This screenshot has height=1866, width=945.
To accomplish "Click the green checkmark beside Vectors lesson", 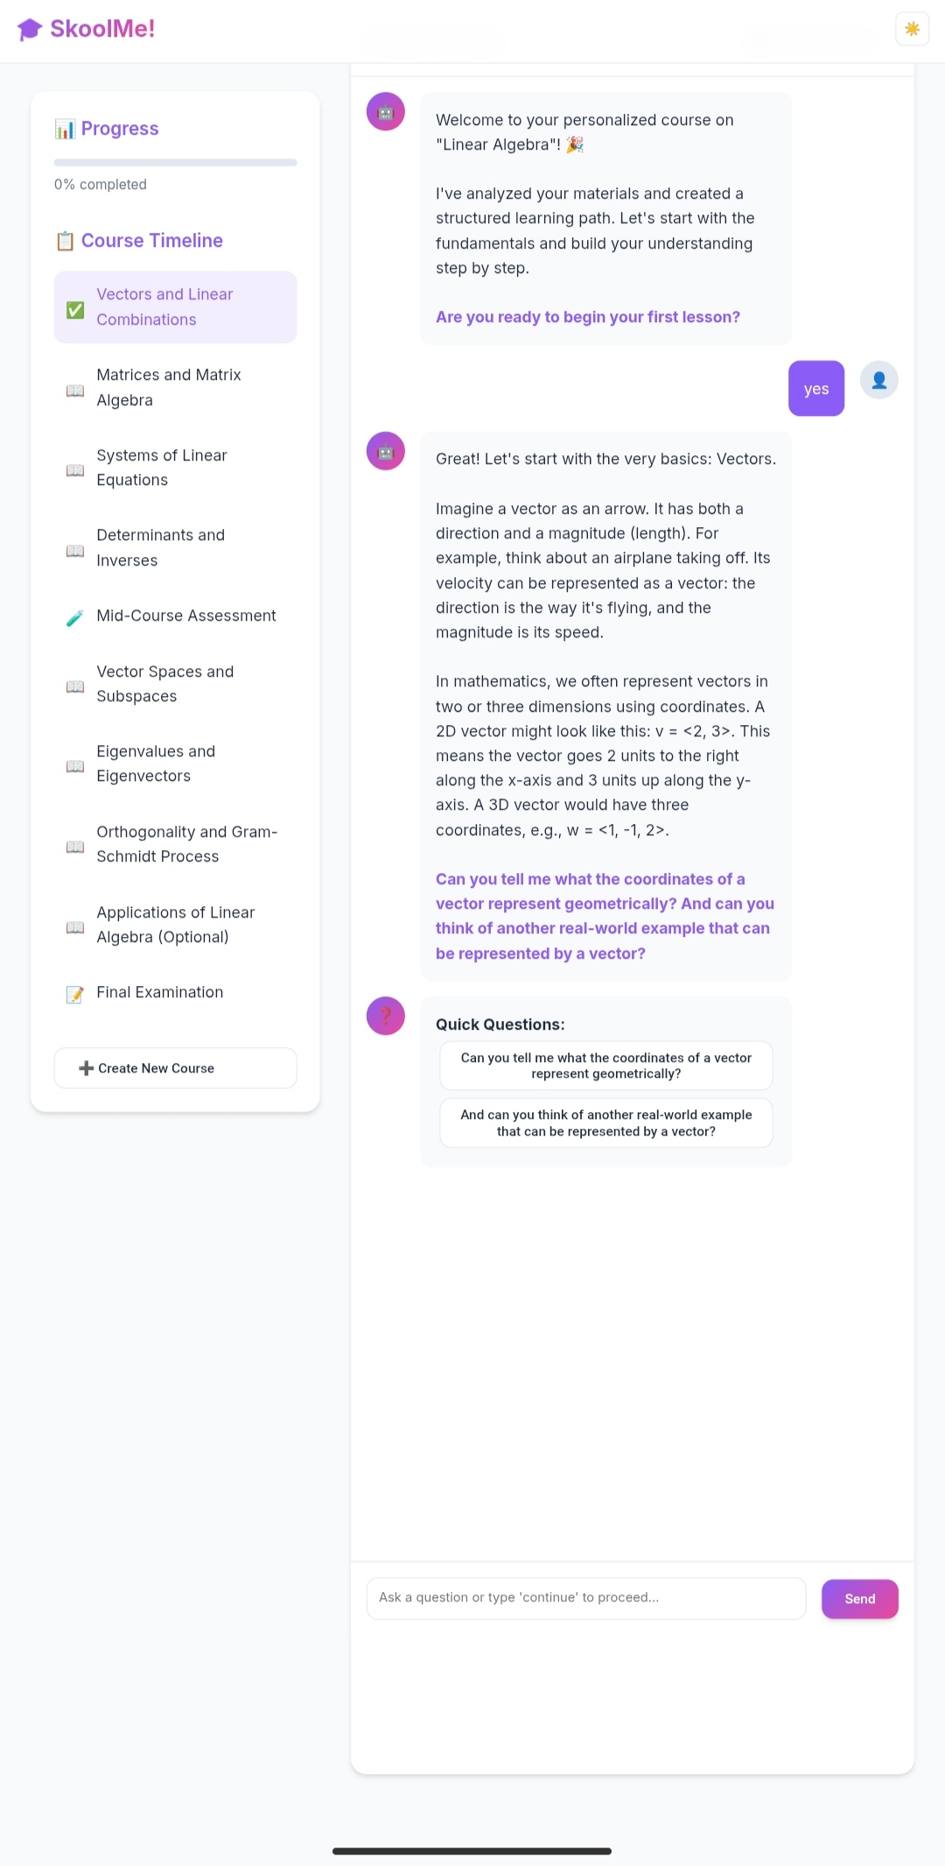I will point(75,309).
